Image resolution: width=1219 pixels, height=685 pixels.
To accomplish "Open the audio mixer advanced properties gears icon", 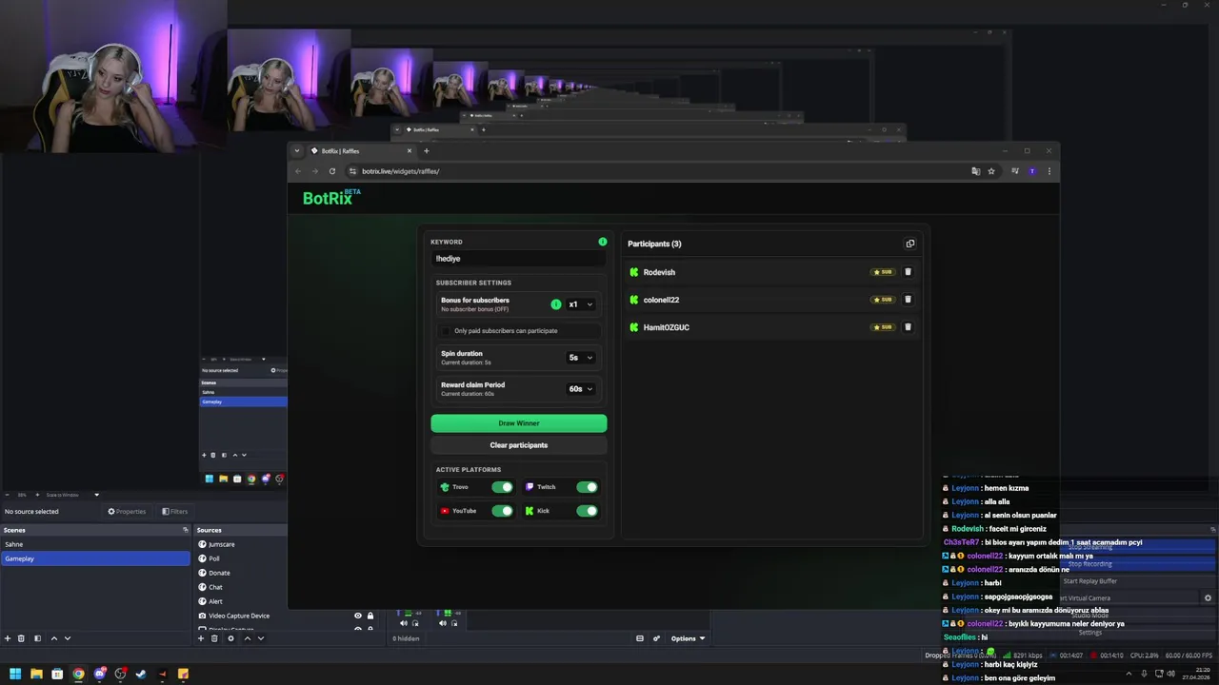I will pos(656,638).
